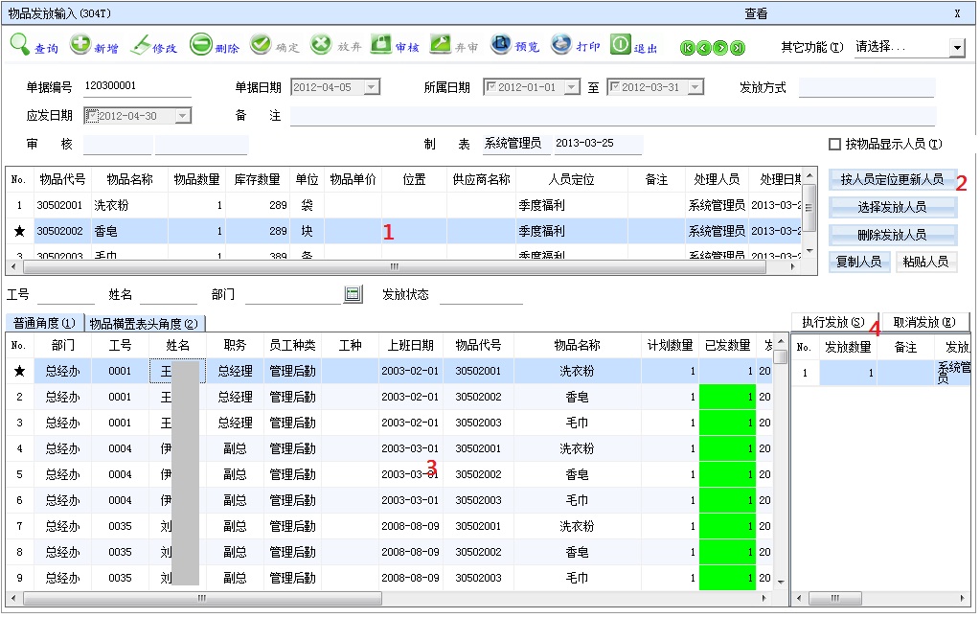Click 执行发放(S) button
This screenshot has width=980, height=618.
pos(834,323)
